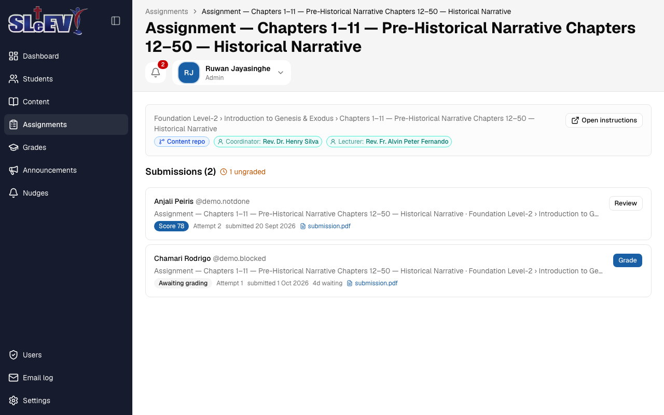This screenshot has height=415, width=664.
Task: Click the @demo.notdone username
Action: [x=223, y=201]
